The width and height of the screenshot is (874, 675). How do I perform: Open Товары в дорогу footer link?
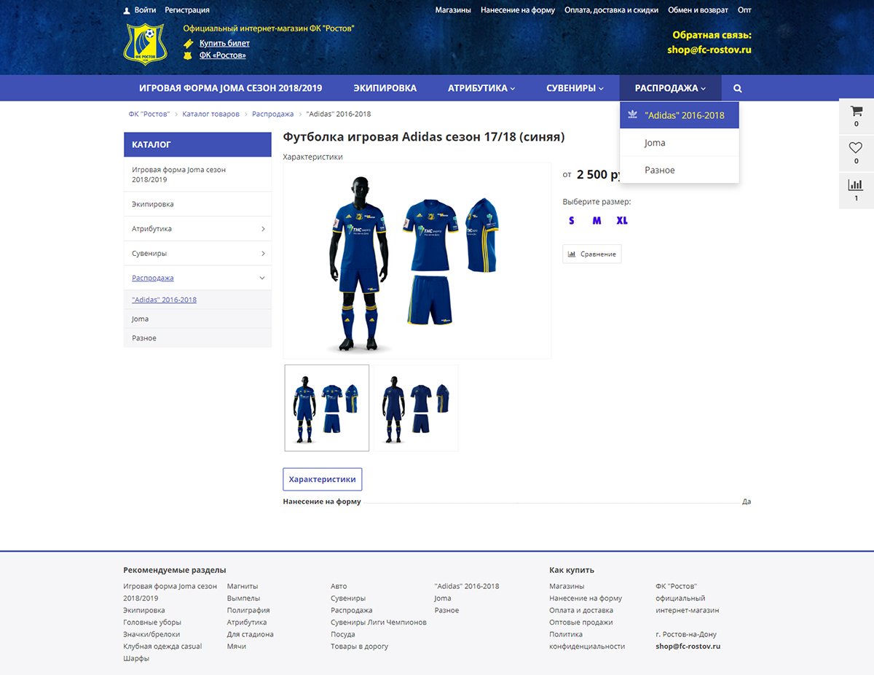360,647
